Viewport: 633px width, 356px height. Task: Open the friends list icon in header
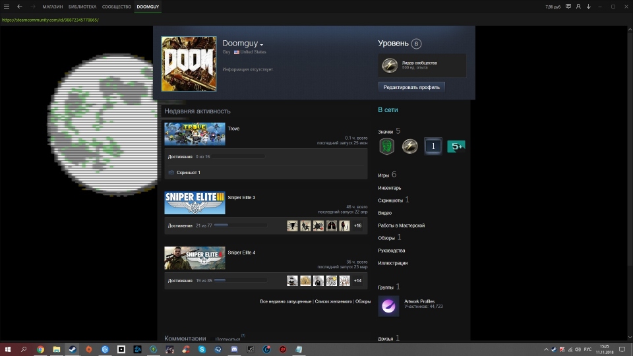click(578, 7)
